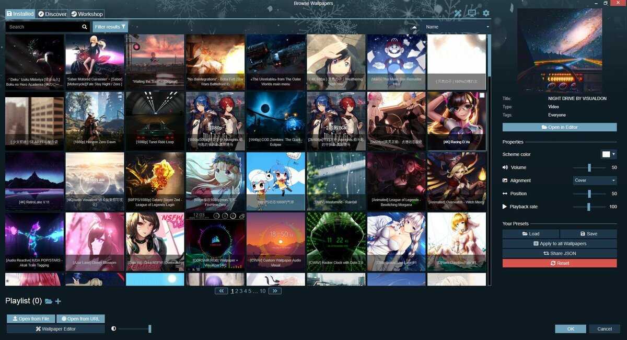Open the Alignment Cover dropdown
The height and width of the screenshot is (340, 627).
595,180
